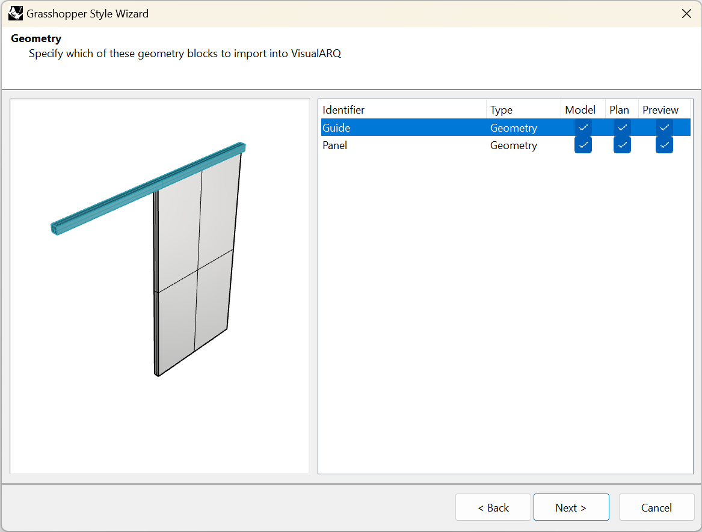Cancel the style wizard
Screen dimensions: 702x532
(x=656, y=507)
